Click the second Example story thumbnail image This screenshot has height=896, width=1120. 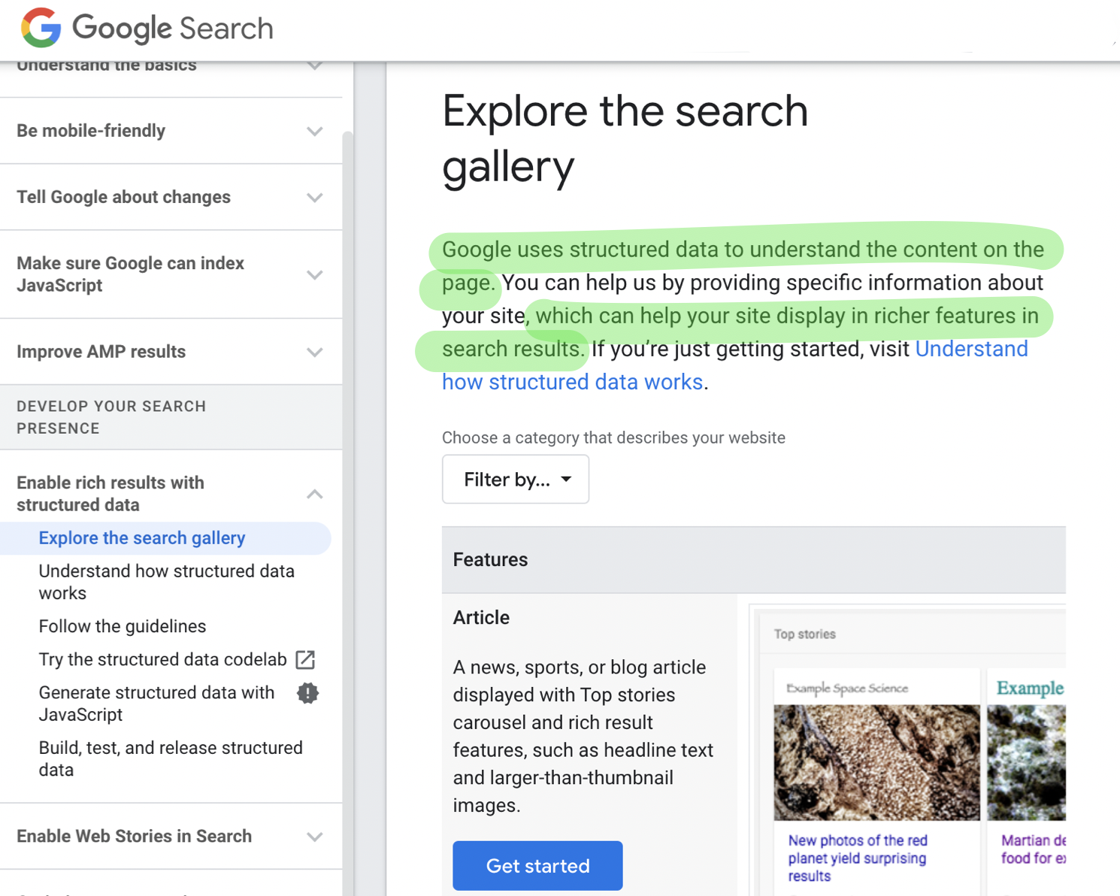[1026, 762]
